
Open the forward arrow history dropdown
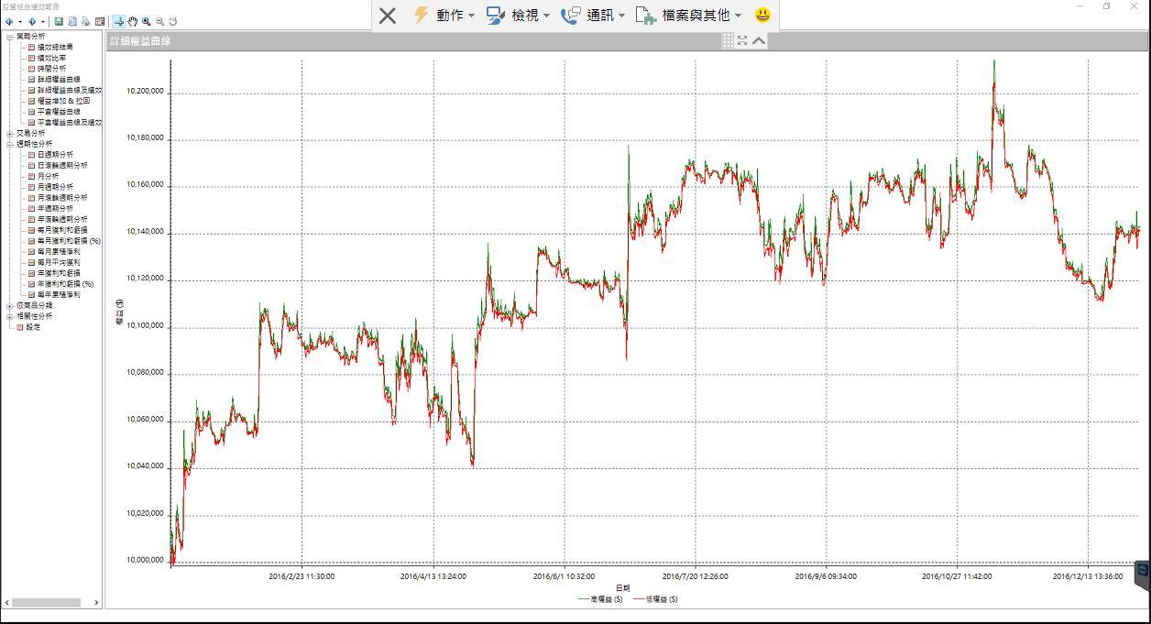43,21
